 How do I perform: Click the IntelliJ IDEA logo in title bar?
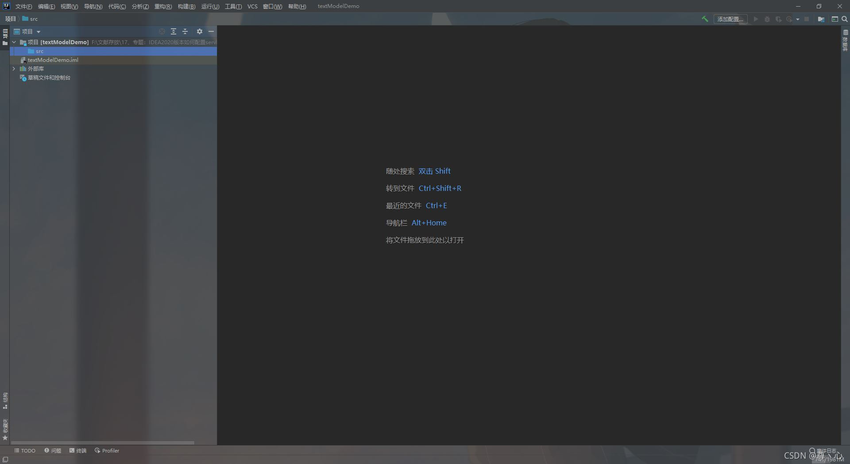6,6
